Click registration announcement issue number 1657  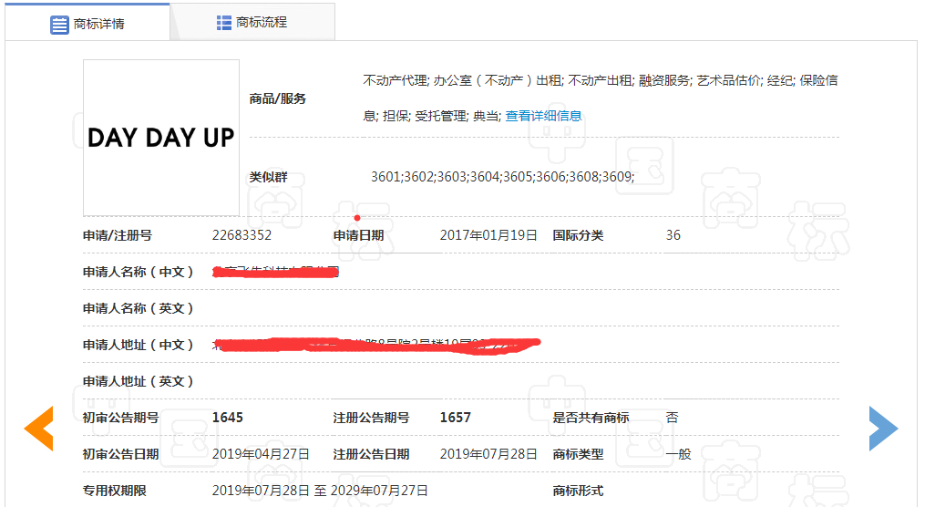(455, 418)
